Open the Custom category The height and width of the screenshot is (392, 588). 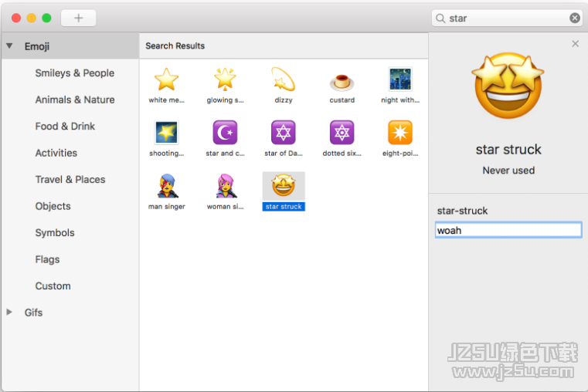pyautogui.click(x=53, y=286)
